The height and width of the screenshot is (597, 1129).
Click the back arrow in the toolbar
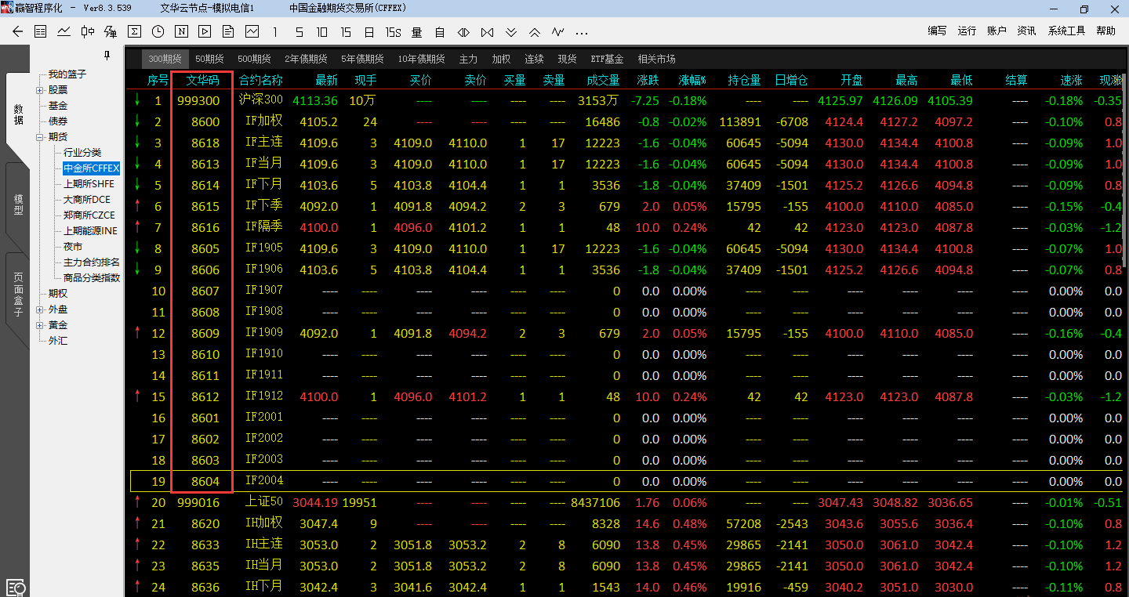18,32
